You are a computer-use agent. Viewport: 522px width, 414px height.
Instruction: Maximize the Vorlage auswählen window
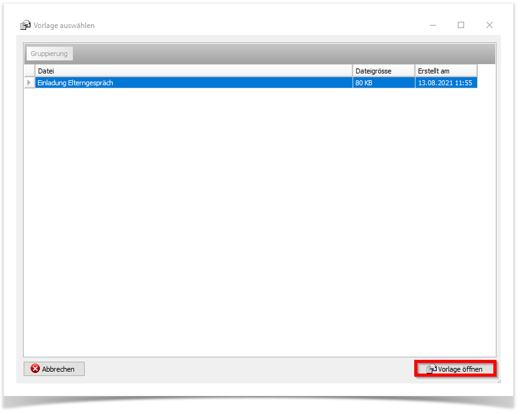(x=461, y=25)
